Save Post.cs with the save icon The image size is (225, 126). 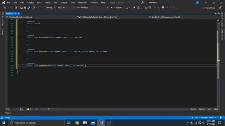25,8
